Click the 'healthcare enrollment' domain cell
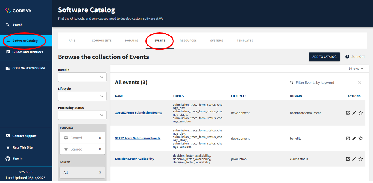This screenshot has width=373, height=183. pos(305,113)
